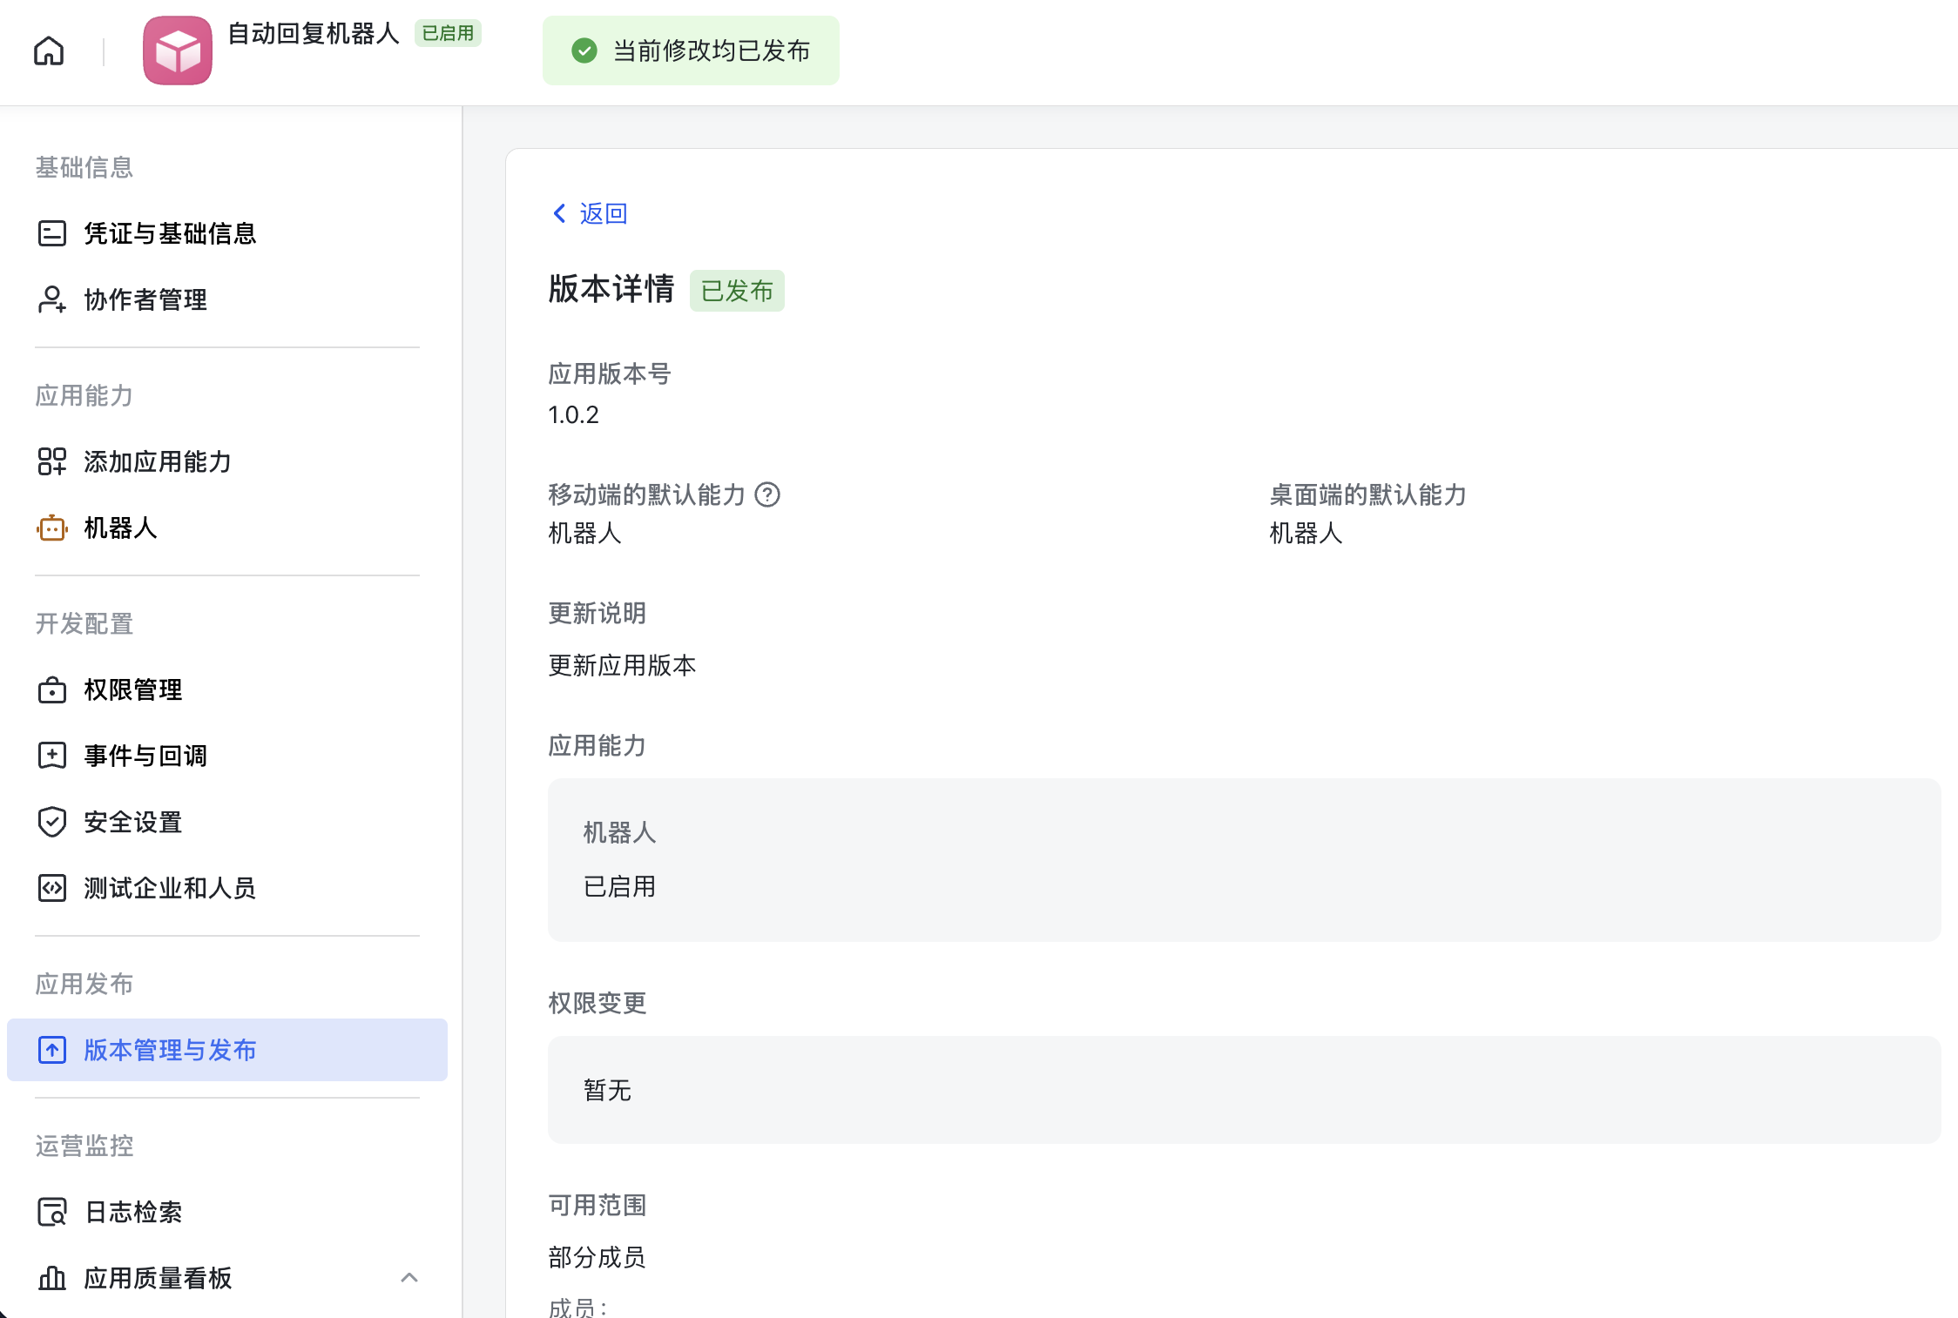Open 应用质量看板 in sidebar
Image resolution: width=1958 pixels, height=1318 pixels.
[227, 1278]
